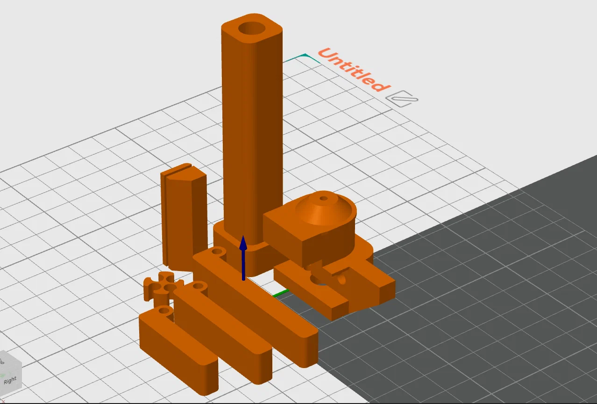Click the blue vertical axis arrow gizmo

243,258
